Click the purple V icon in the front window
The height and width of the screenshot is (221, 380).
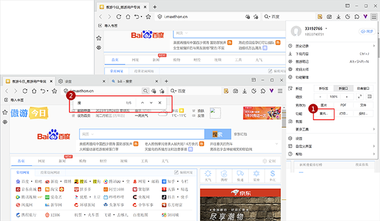pos(271,91)
